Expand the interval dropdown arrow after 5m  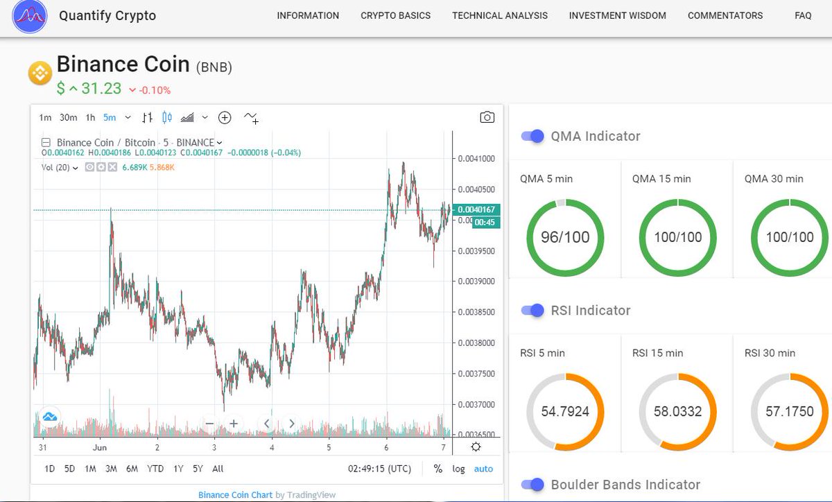coord(128,118)
